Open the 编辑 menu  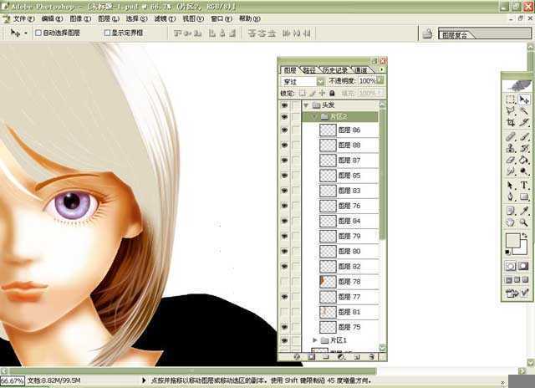(52, 18)
